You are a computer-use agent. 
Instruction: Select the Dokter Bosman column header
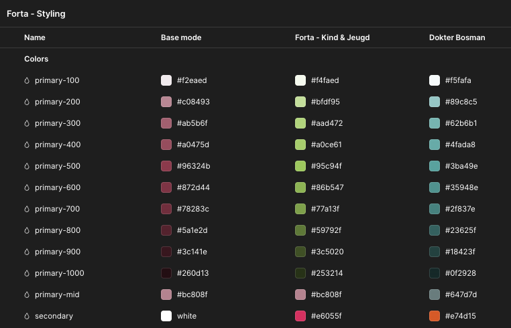point(457,37)
